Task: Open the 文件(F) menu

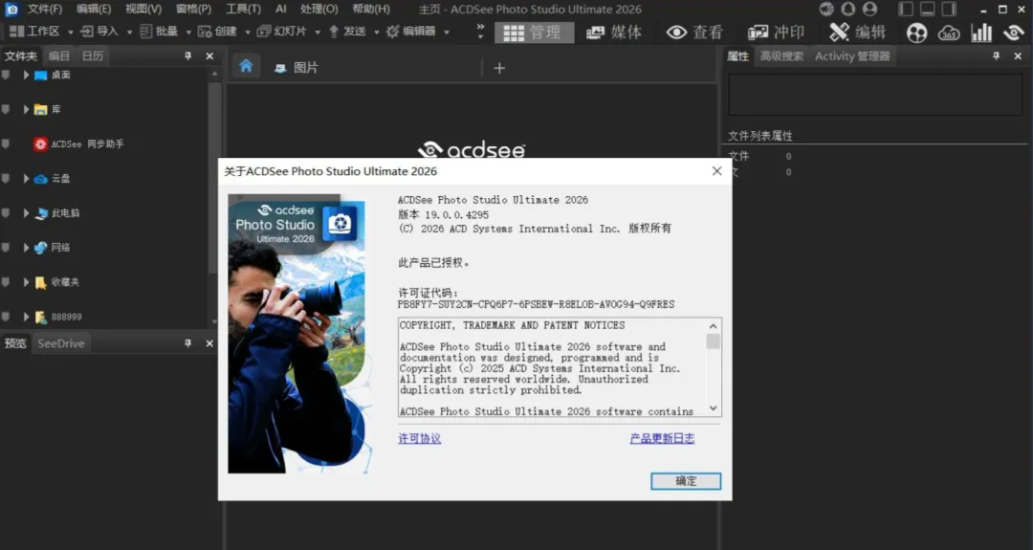Action: click(x=44, y=10)
